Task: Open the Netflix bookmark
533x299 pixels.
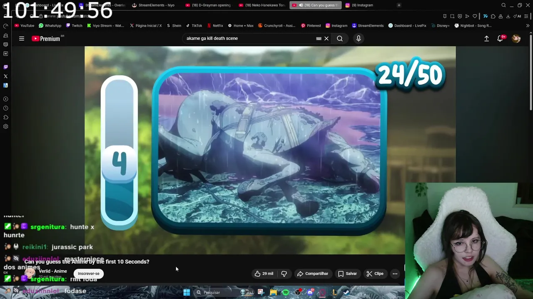Action: click(215, 25)
